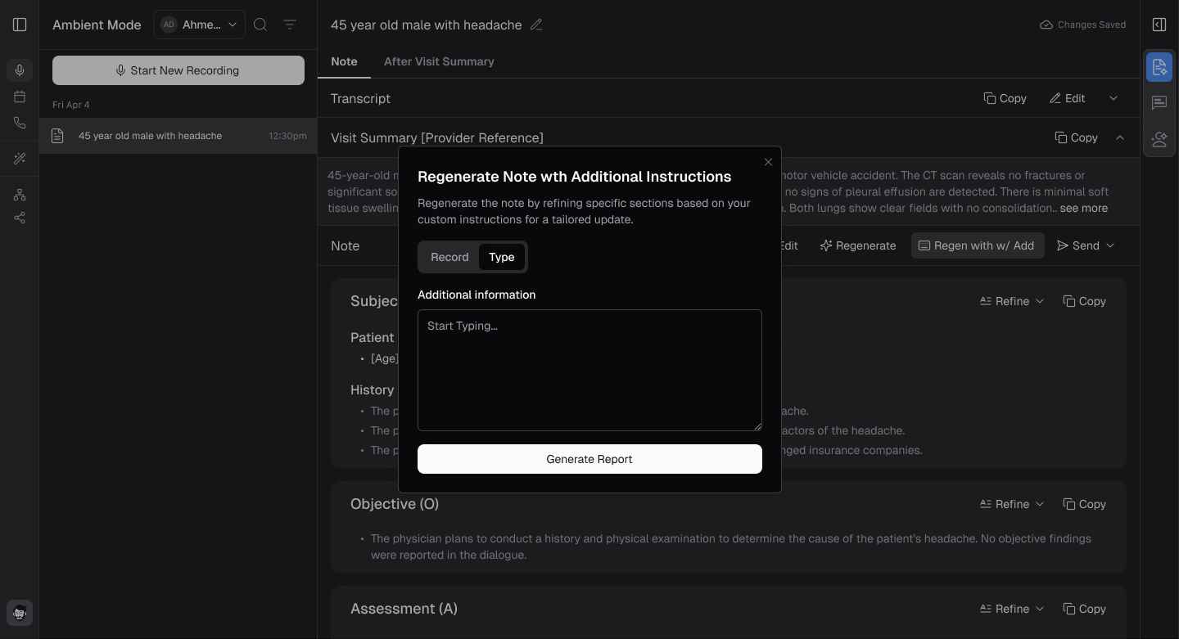Click Generate Report button
Viewport: 1179px width, 639px height.
pyautogui.click(x=589, y=459)
